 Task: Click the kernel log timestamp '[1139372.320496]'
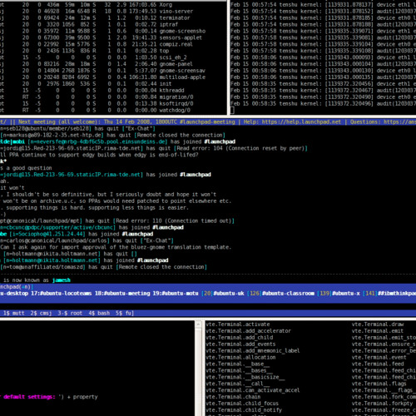coord(349,104)
